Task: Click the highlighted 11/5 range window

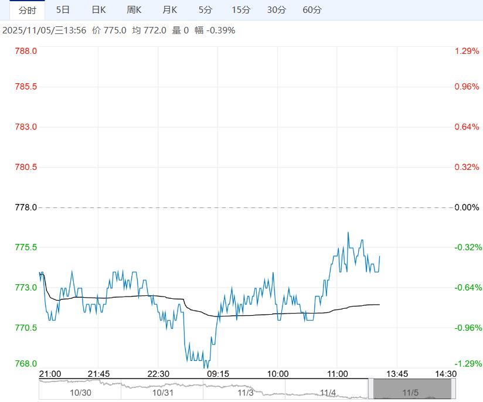Action: click(x=411, y=389)
